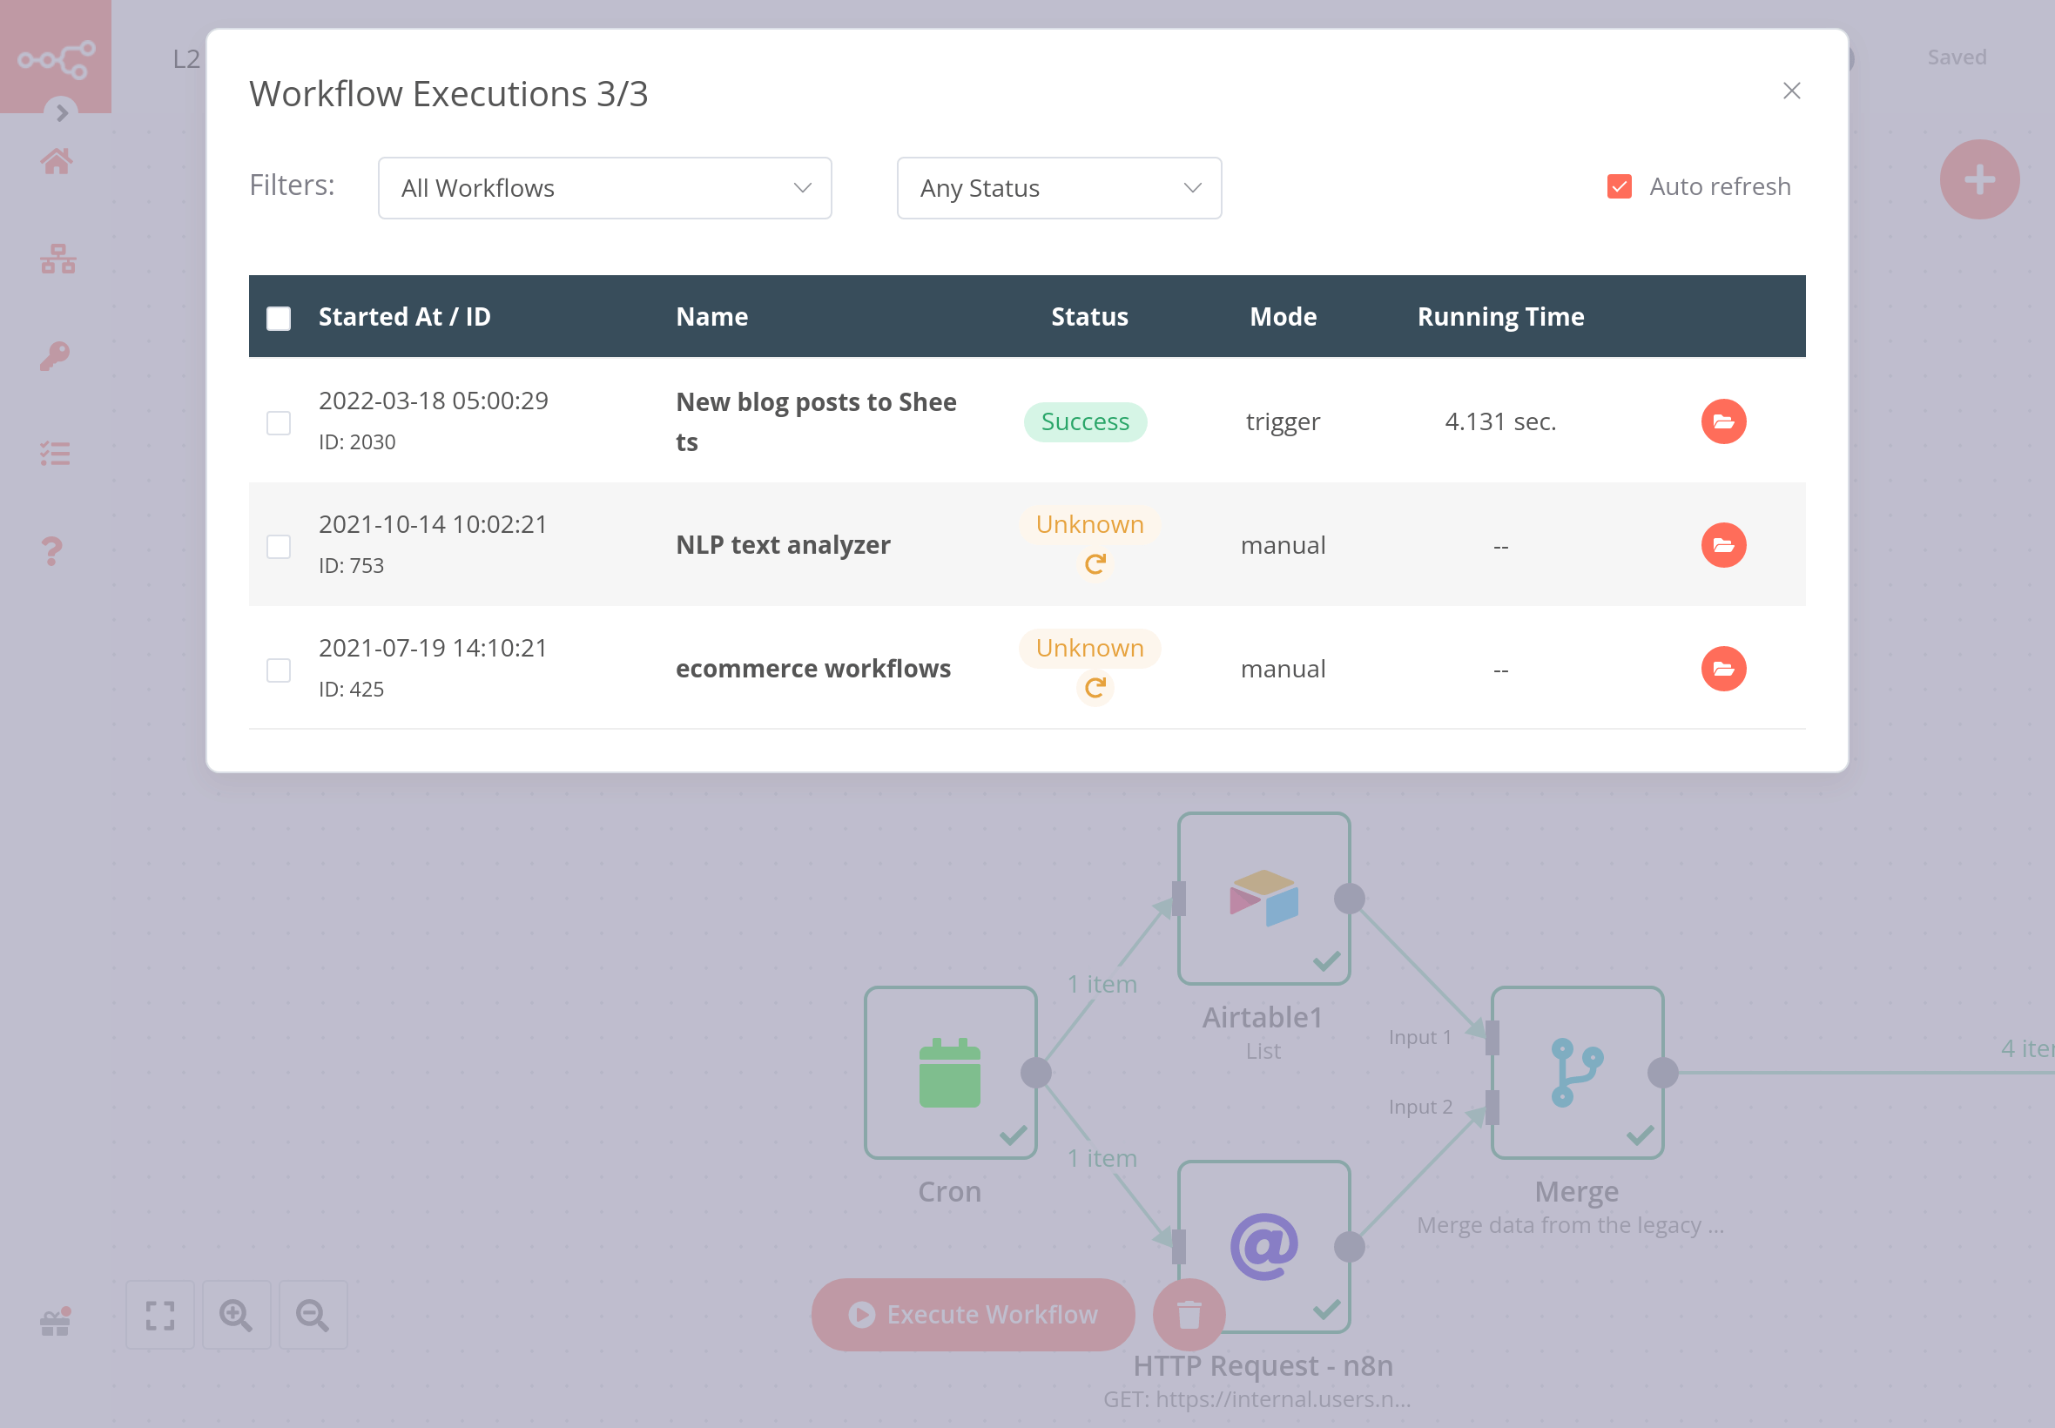Click the Started At / ID column header
This screenshot has width=2055, height=1428.
404,317
